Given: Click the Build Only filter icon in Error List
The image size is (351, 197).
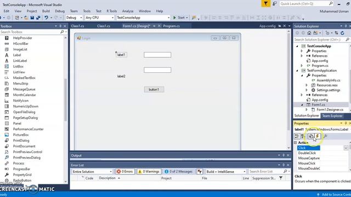Looking at the screenshot, I should click(200, 171).
